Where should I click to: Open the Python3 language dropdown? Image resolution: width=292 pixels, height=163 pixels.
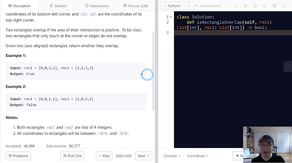point(177,6)
